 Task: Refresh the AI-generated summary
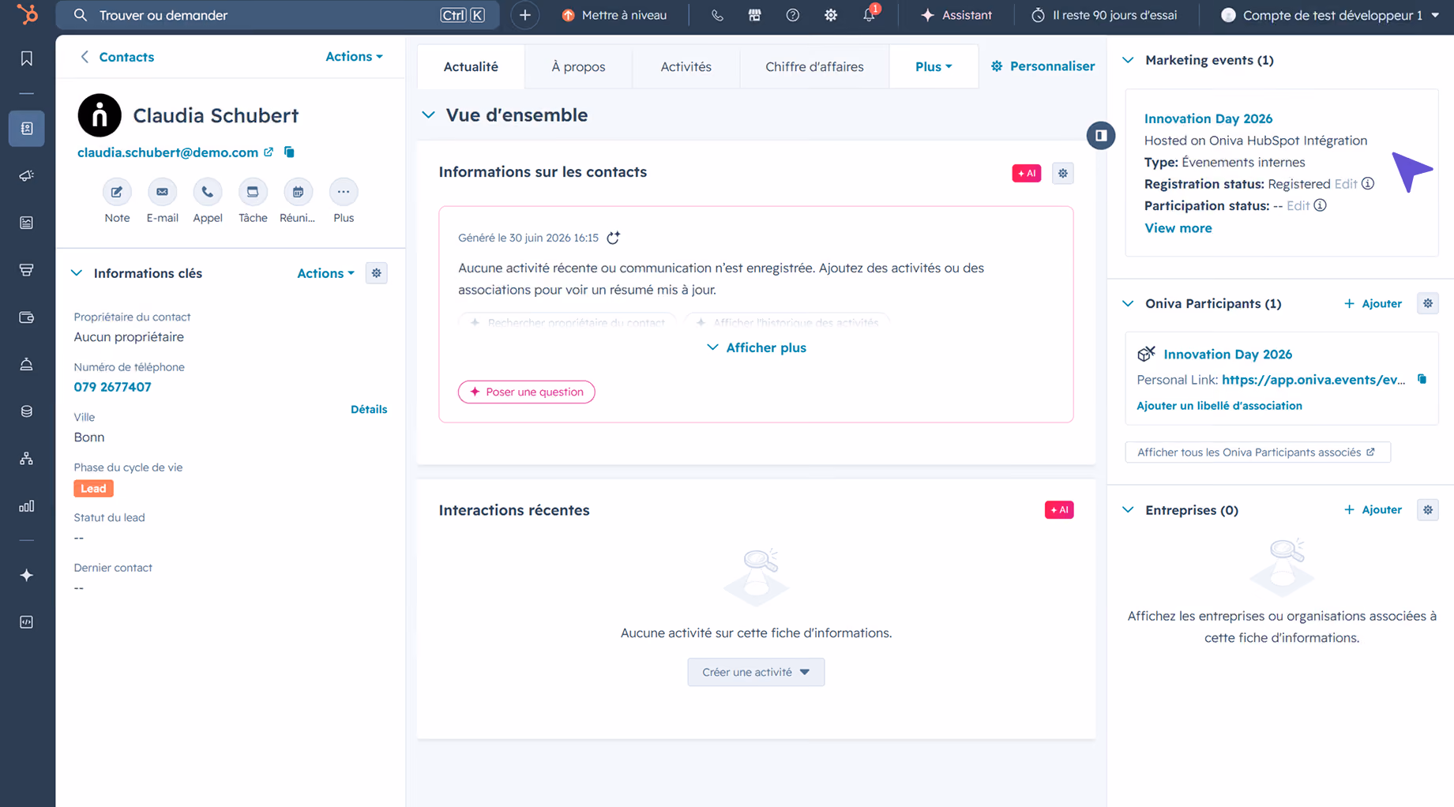[x=613, y=238]
